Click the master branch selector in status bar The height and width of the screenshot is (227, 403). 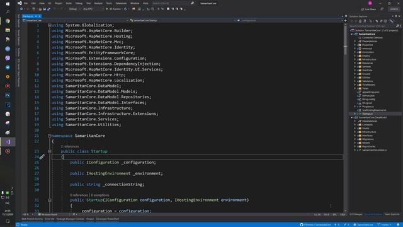point(385,224)
